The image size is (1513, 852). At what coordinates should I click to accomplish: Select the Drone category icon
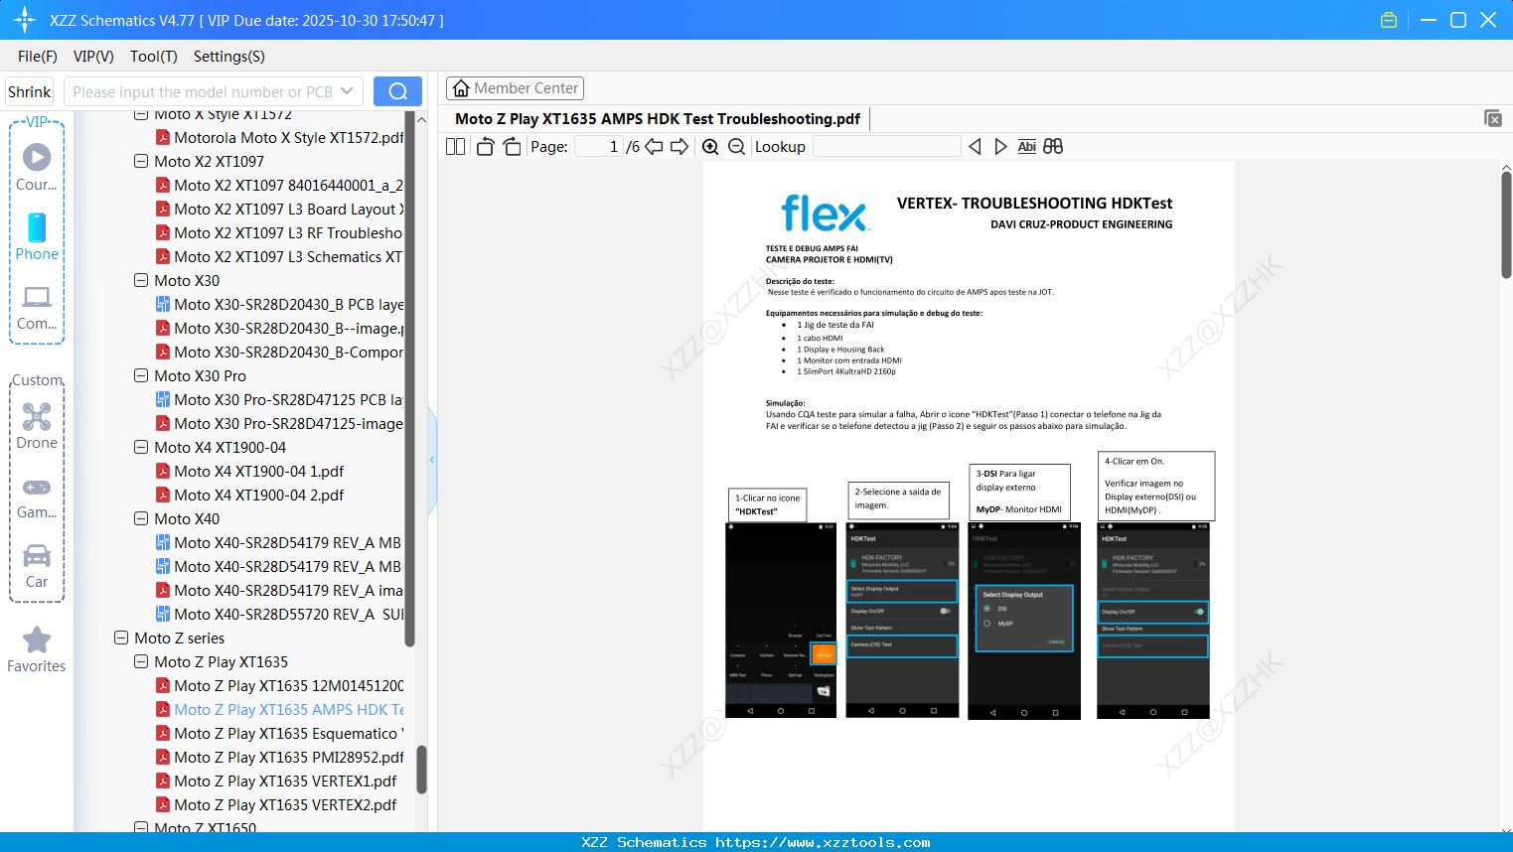coord(37,426)
